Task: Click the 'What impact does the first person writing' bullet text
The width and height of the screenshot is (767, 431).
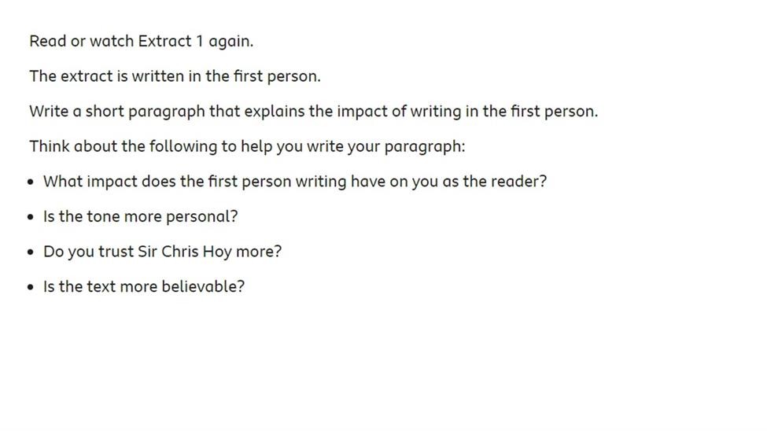Action: coord(295,182)
